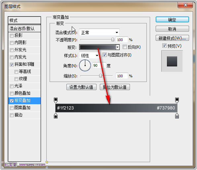This screenshot has width=197, height=170.
Task: Select the right color stop #737980
Action: pos(177,116)
